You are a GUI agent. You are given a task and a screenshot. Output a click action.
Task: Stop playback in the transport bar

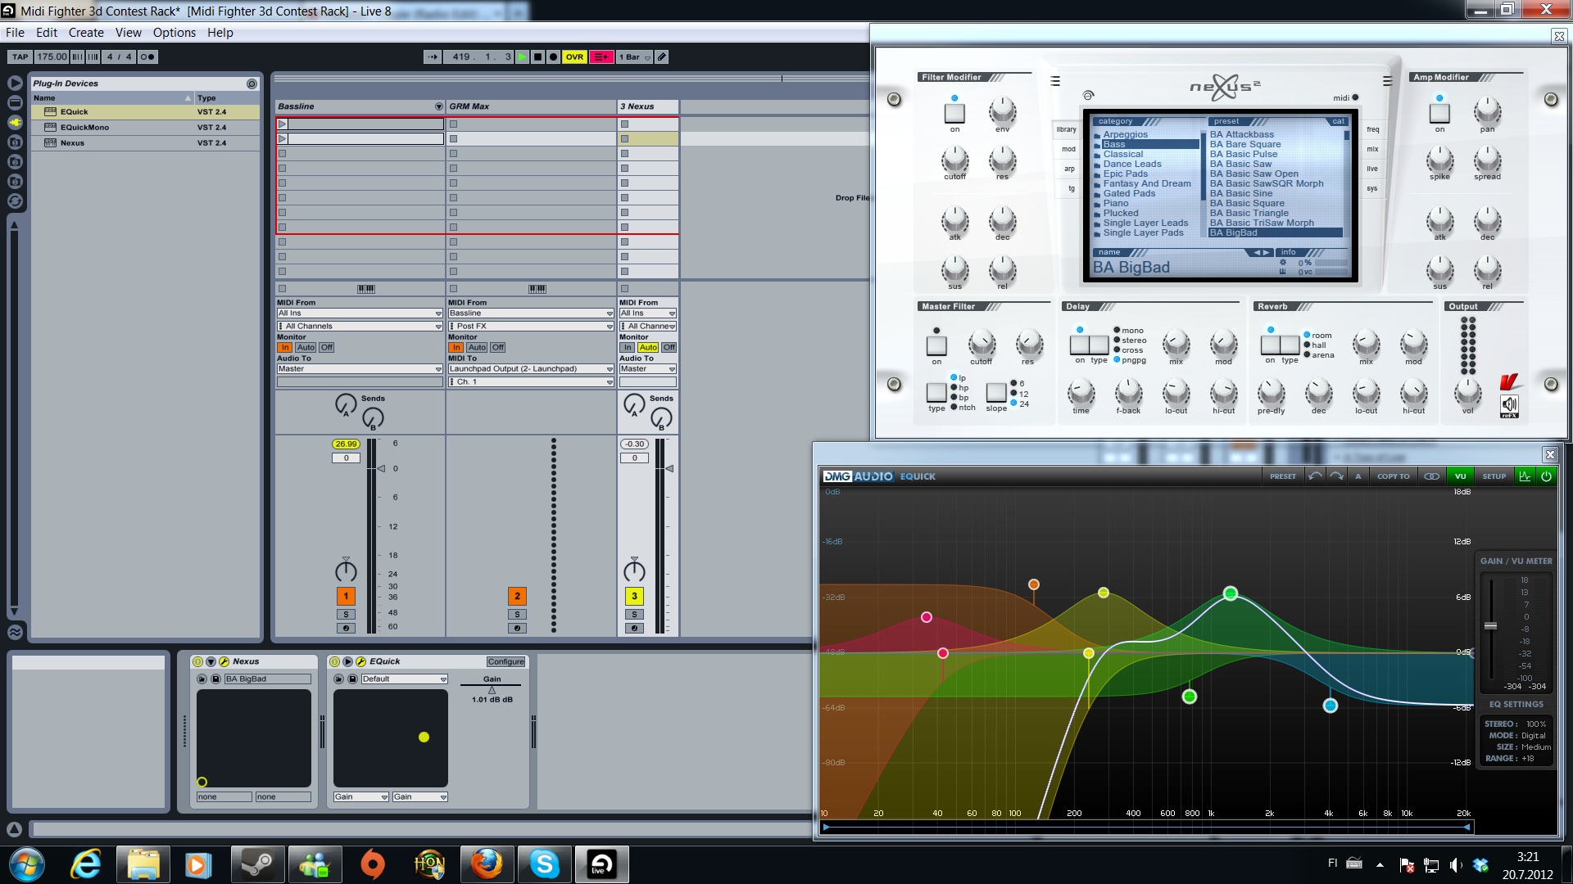coord(537,57)
